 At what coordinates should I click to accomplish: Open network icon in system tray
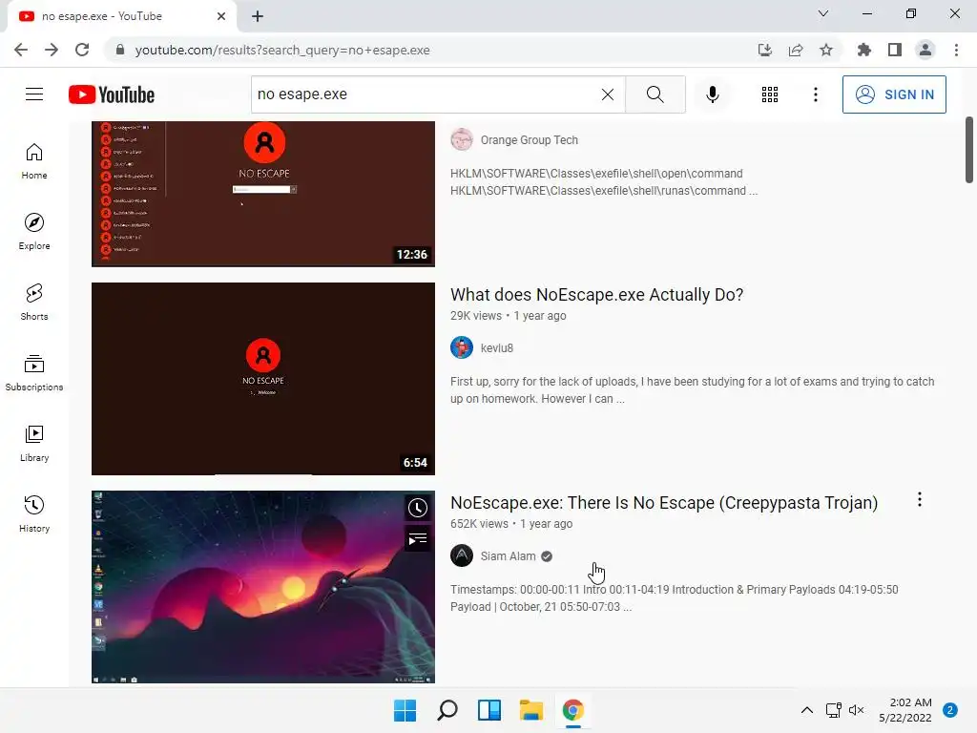tap(833, 710)
